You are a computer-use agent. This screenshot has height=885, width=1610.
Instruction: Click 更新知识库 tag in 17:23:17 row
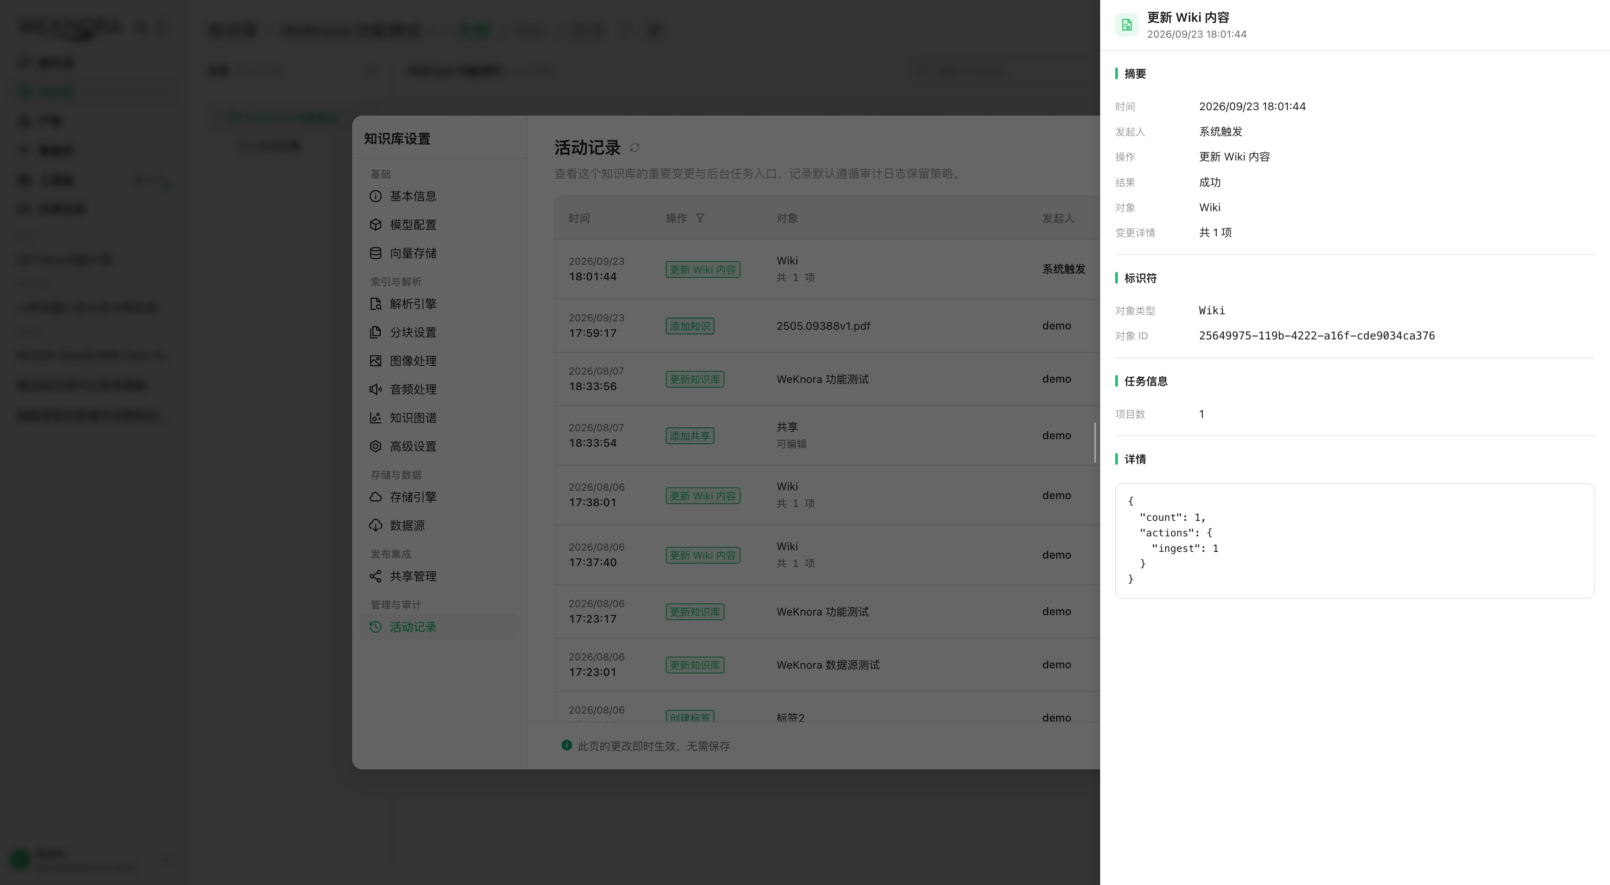tap(694, 612)
